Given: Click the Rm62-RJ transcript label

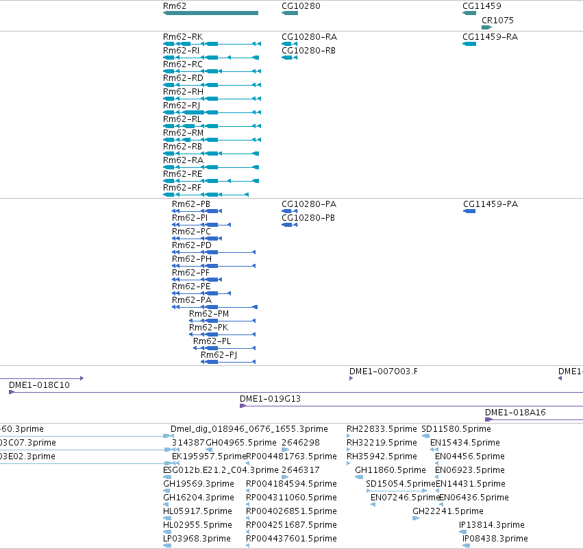Looking at the screenshot, I should pos(182,106).
